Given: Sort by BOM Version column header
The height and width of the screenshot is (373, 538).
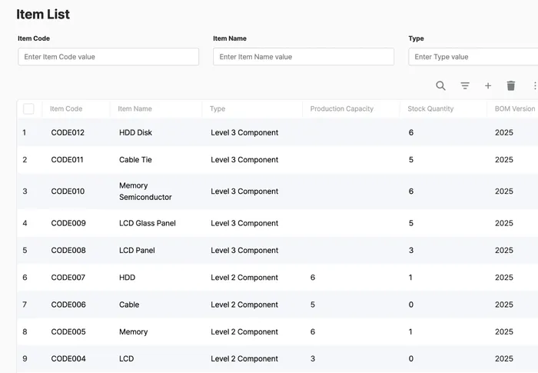Looking at the screenshot, I should (515, 109).
